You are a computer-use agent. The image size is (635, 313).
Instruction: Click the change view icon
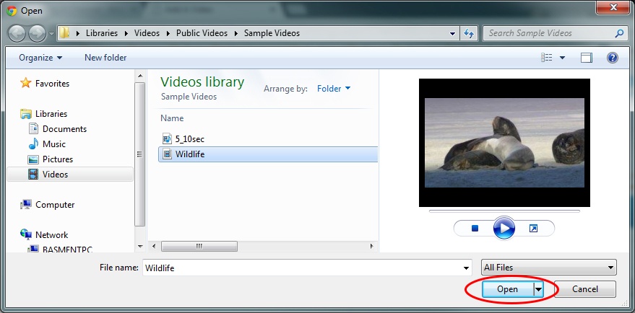coord(546,58)
